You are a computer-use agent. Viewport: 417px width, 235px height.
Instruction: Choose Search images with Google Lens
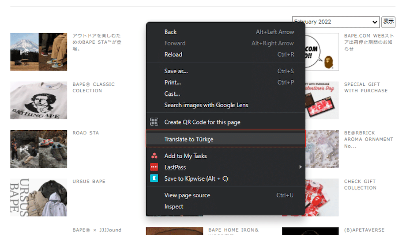pyautogui.click(x=225, y=105)
